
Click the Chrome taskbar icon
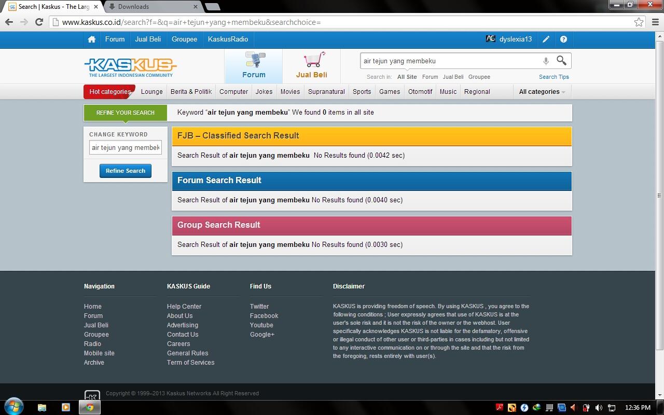90,407
